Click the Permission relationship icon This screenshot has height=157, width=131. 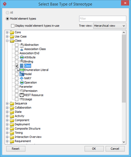22,91
